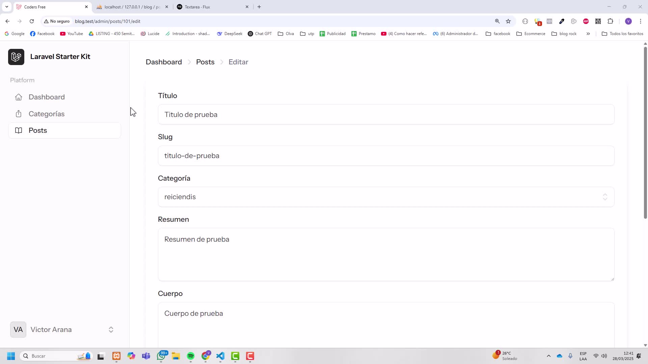Open Spotify from the taskbar
The height and width of the screenshot is (364, 648).
pyautogui.click(x=191, y=356)
